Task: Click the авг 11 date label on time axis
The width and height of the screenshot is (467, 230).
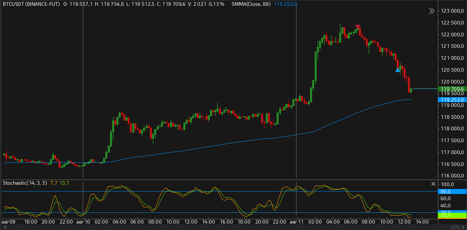Action: (296, 222)
